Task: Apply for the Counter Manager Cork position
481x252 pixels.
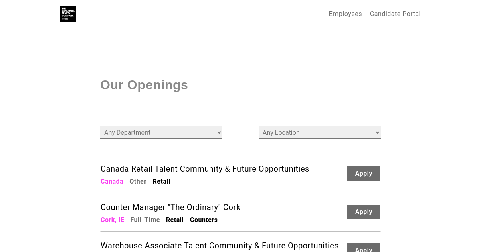Action: pos(364,212)
